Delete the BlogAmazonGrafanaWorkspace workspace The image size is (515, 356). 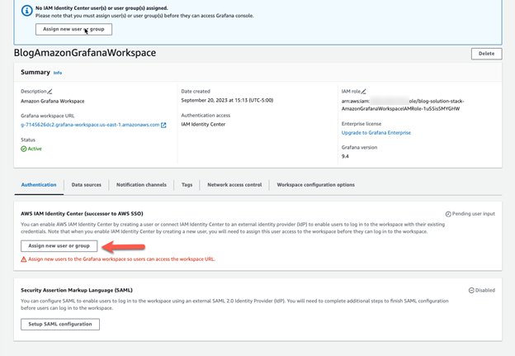(486, 54)
